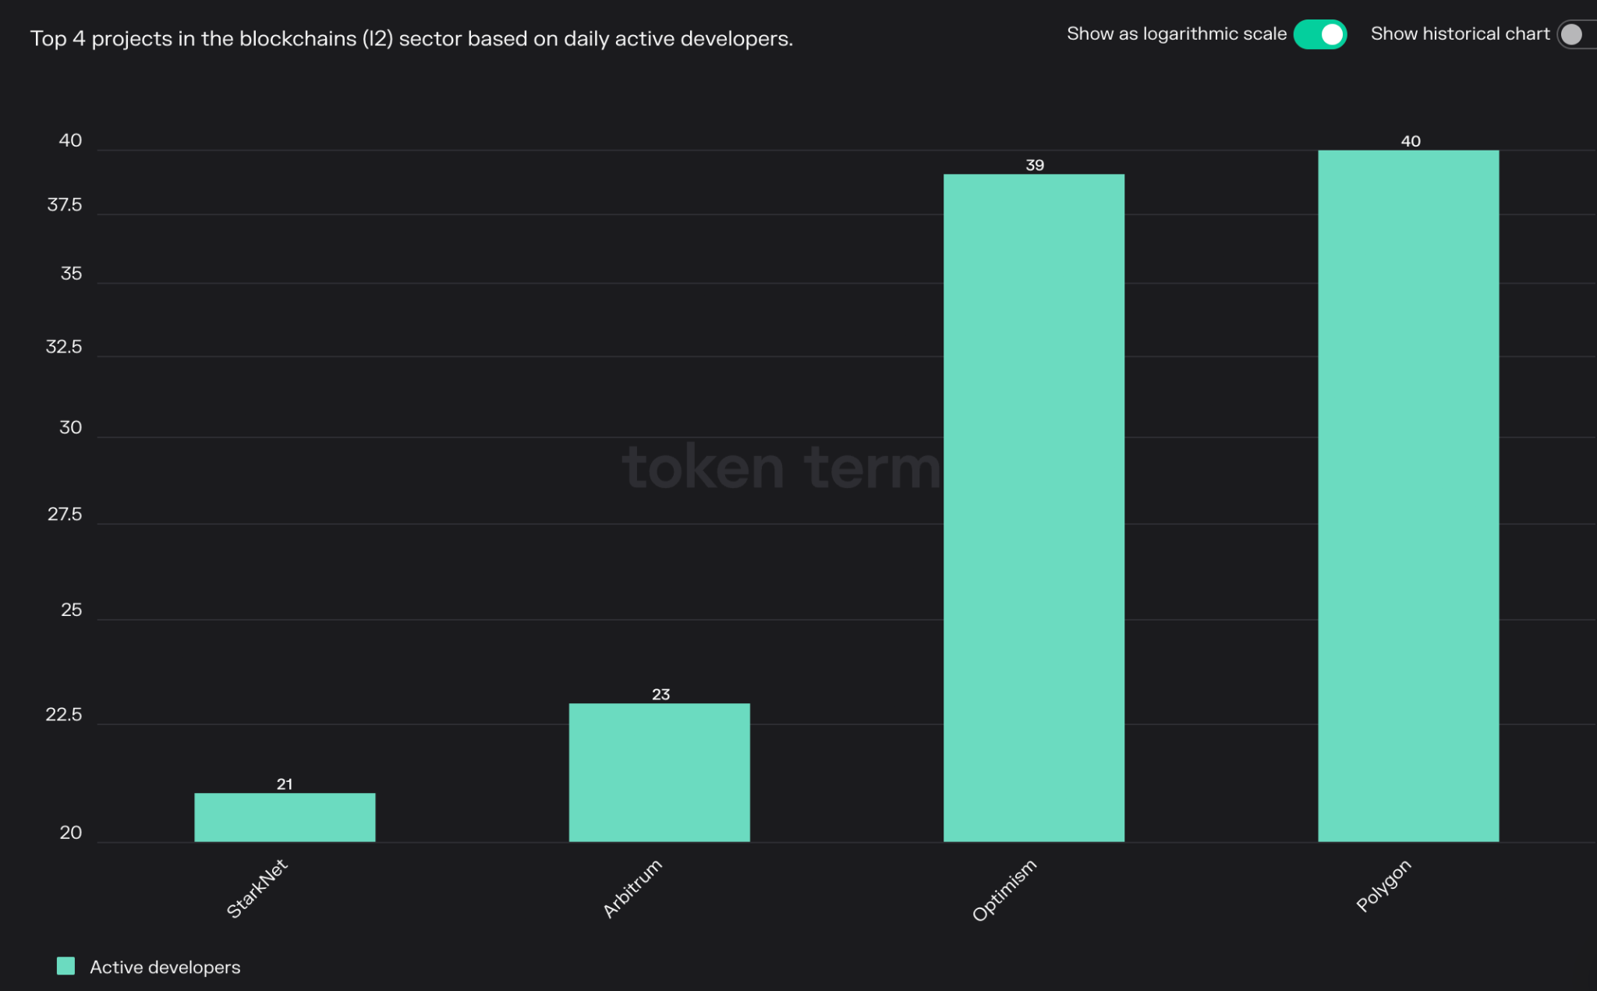Click the value 40 above Polygon's bar

1411,142
